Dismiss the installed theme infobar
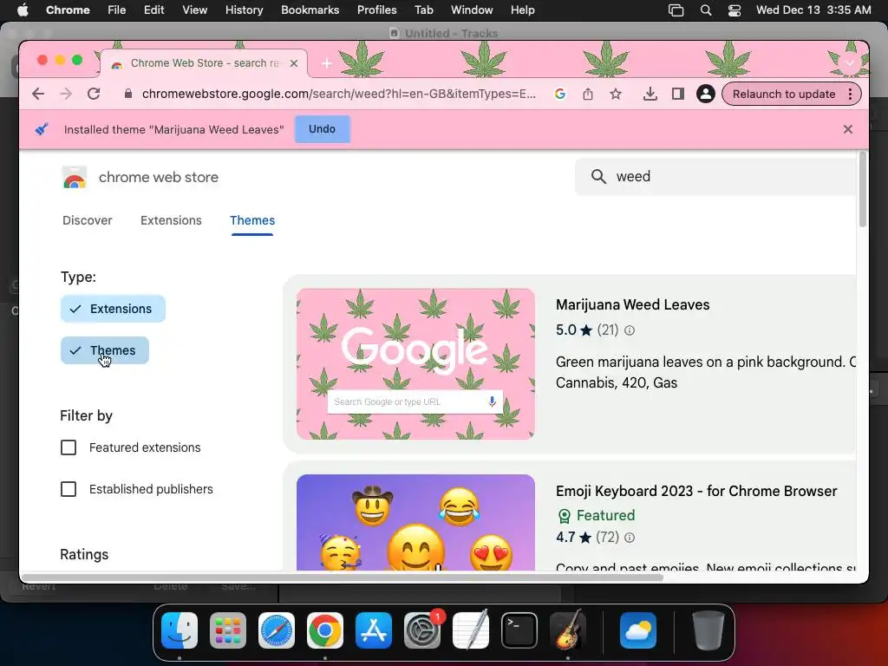Viewport: 888px width, 666px height. [848, 129]
